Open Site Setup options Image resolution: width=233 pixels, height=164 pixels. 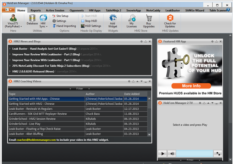pyautogui.click(x=61, y=16)
